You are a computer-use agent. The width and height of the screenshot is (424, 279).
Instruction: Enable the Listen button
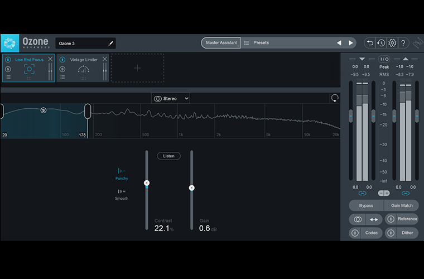coord(168,156)
